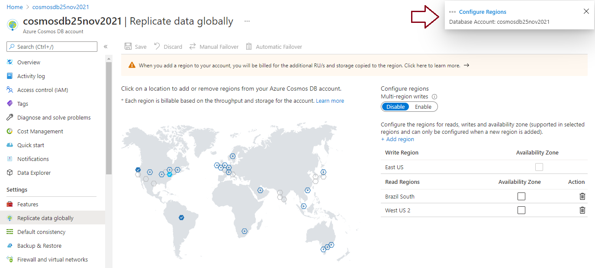Open Data Explorer cube icon
The height and width of the screenshot is (268, 595).
10,173
